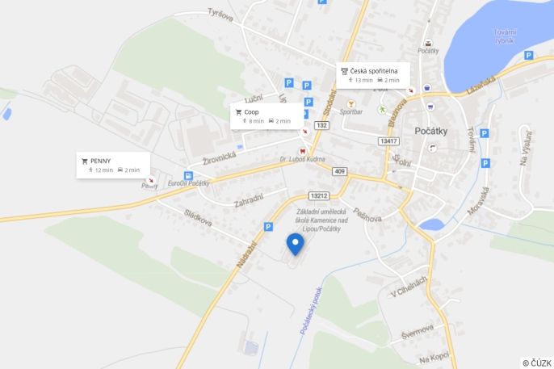The height and width of the screenshot is (369, 554).
Task: Click the red arrow marker by Česká spořitelna
Action: pyautogui.click(x=410, y=90)
